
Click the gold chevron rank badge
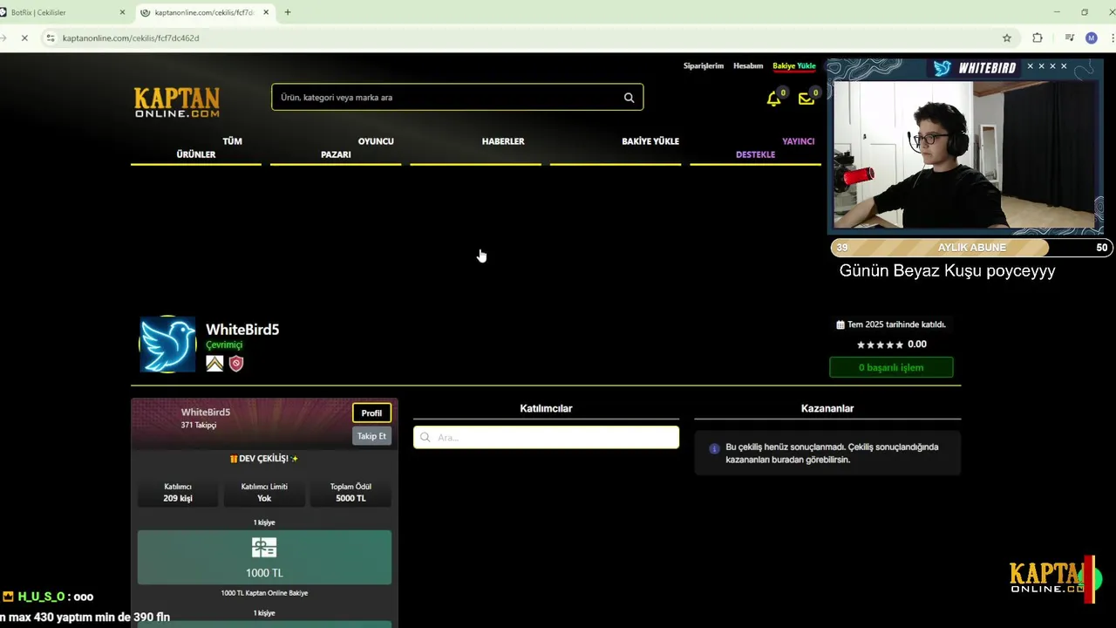click(x=214, y=364)
